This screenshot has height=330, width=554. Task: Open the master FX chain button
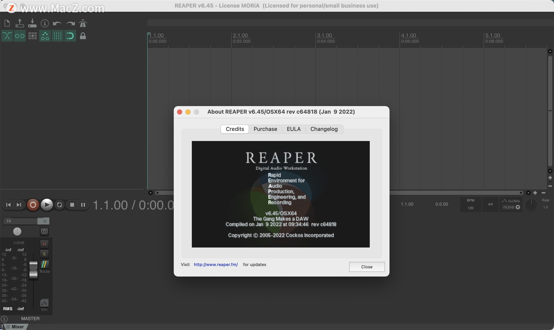(x=20, y=221)
